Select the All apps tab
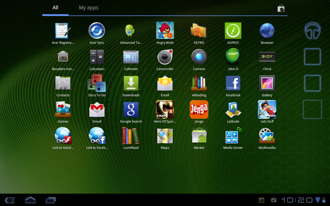The width and height of the screenshot is (330, 206). pos(55,8)
